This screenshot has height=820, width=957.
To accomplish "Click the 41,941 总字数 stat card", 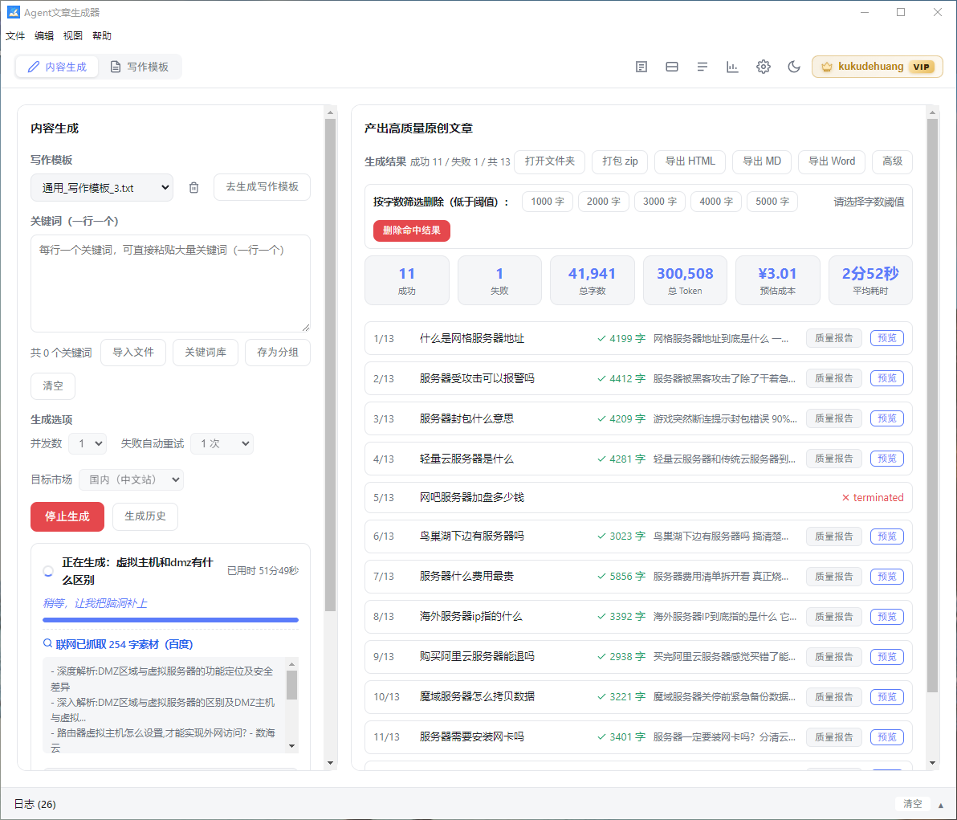I will click(x=592, y=280).
